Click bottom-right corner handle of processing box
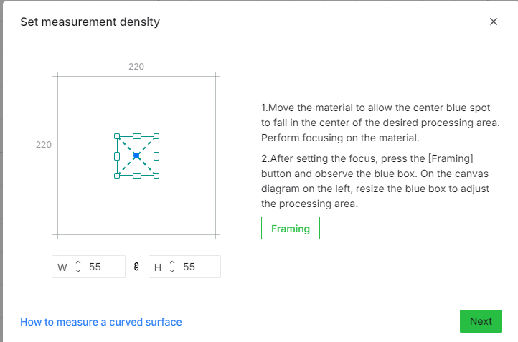Screen dimensions: 518x342 click(x=156, y=176)
